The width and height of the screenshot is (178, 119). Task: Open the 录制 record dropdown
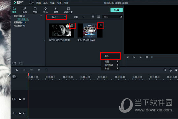pos(79,17)
